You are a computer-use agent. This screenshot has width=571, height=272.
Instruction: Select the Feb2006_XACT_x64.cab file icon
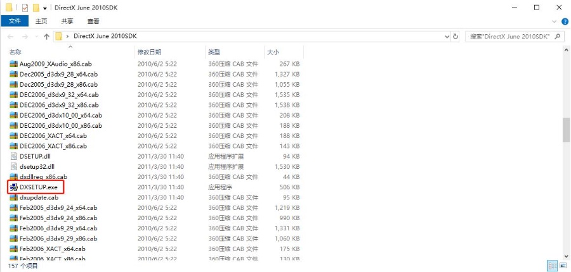(x=13, y=249)
